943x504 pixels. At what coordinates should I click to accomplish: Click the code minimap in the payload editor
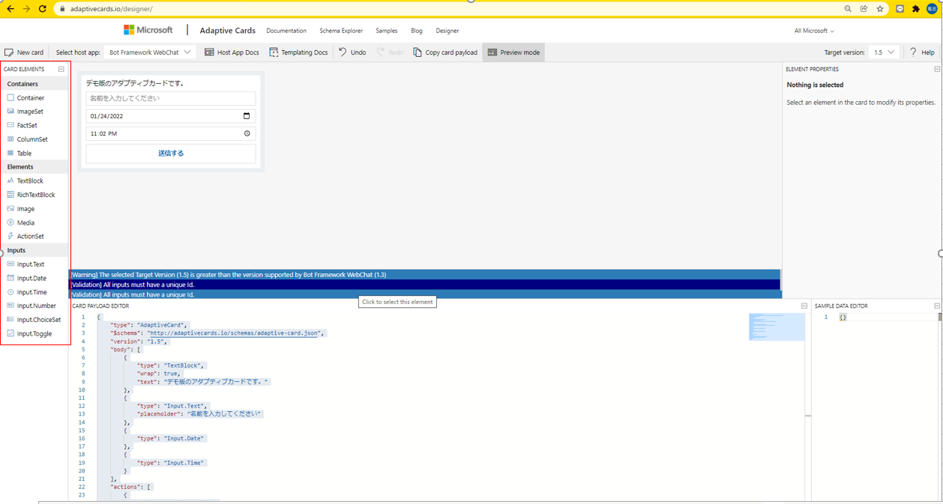point(777,327)
